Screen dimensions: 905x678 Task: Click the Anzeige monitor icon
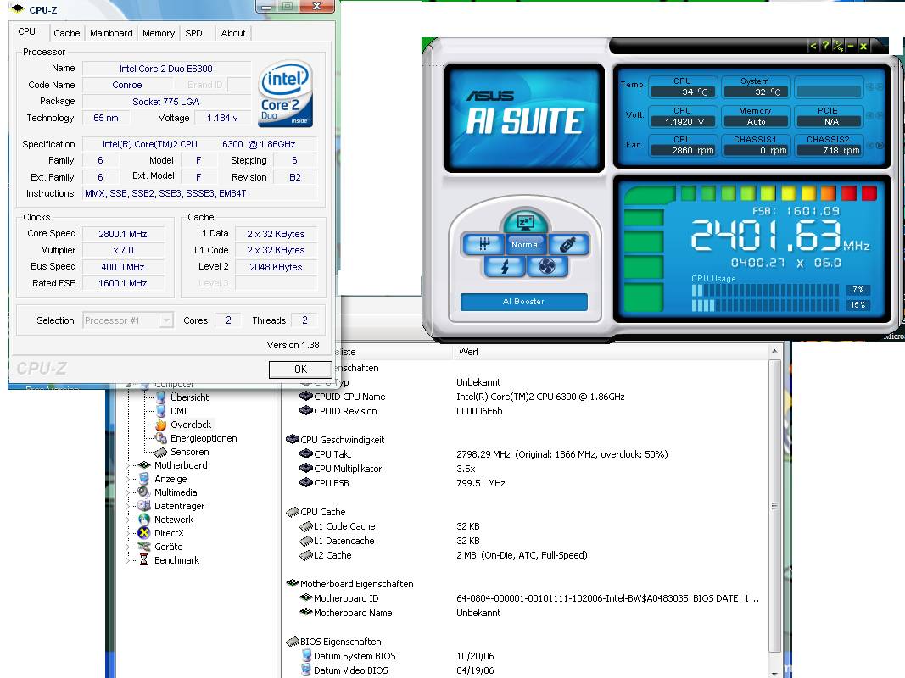coord(144,479)
